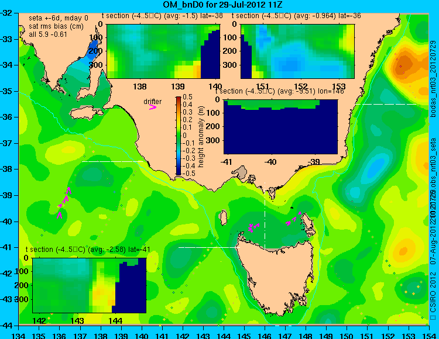Click the '140' tick of lat=-38 inset

[x=215, y=87]
